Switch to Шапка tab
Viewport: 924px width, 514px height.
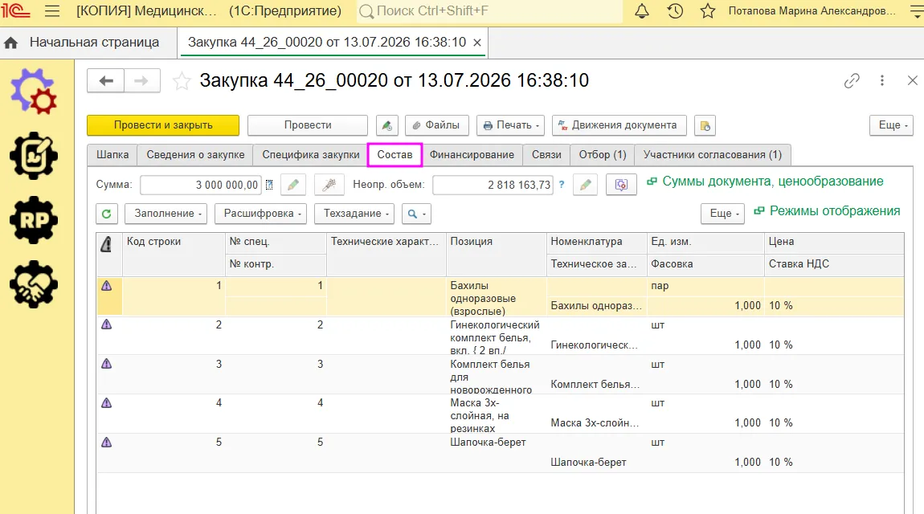(x=112, y=155)
